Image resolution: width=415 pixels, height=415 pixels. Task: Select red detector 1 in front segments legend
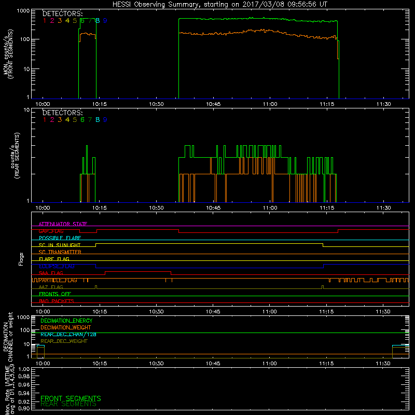tap(45, 21)
